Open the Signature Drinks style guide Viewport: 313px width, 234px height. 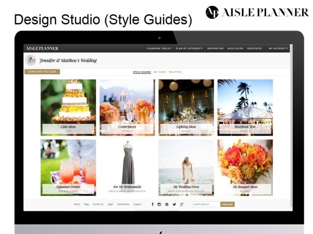pyautogui.click(x=68, y=168)
